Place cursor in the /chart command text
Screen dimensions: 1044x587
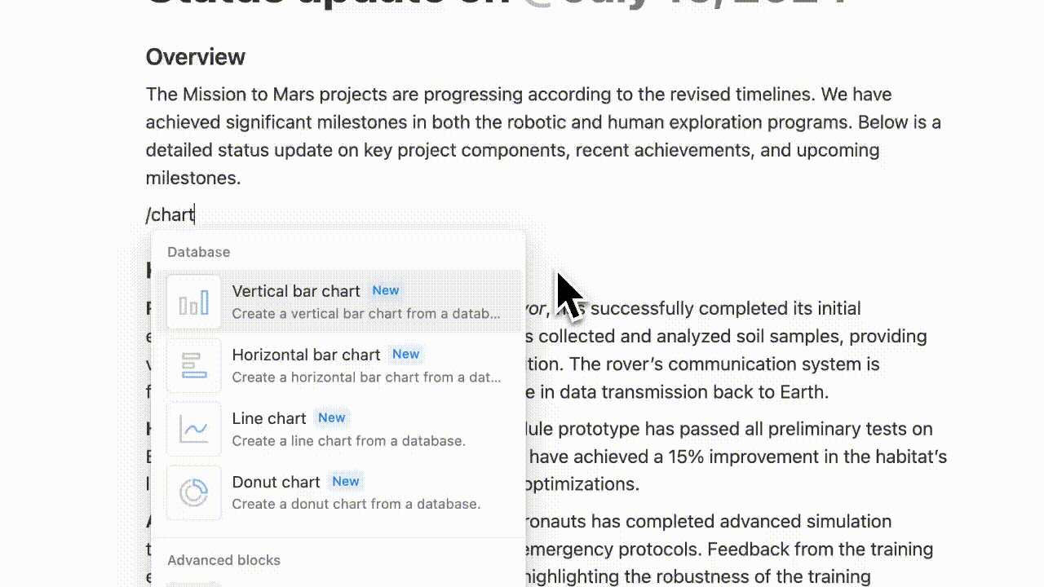pos(171,215)
